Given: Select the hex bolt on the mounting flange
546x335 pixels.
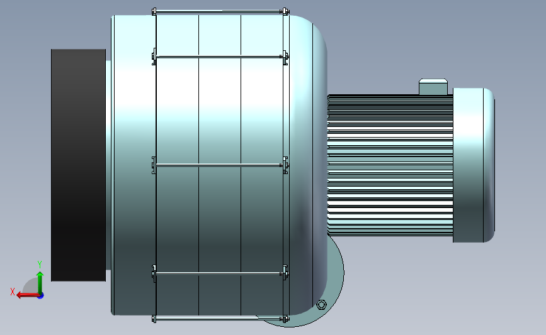Looking at the screenshot, I should tap(321, 305).
